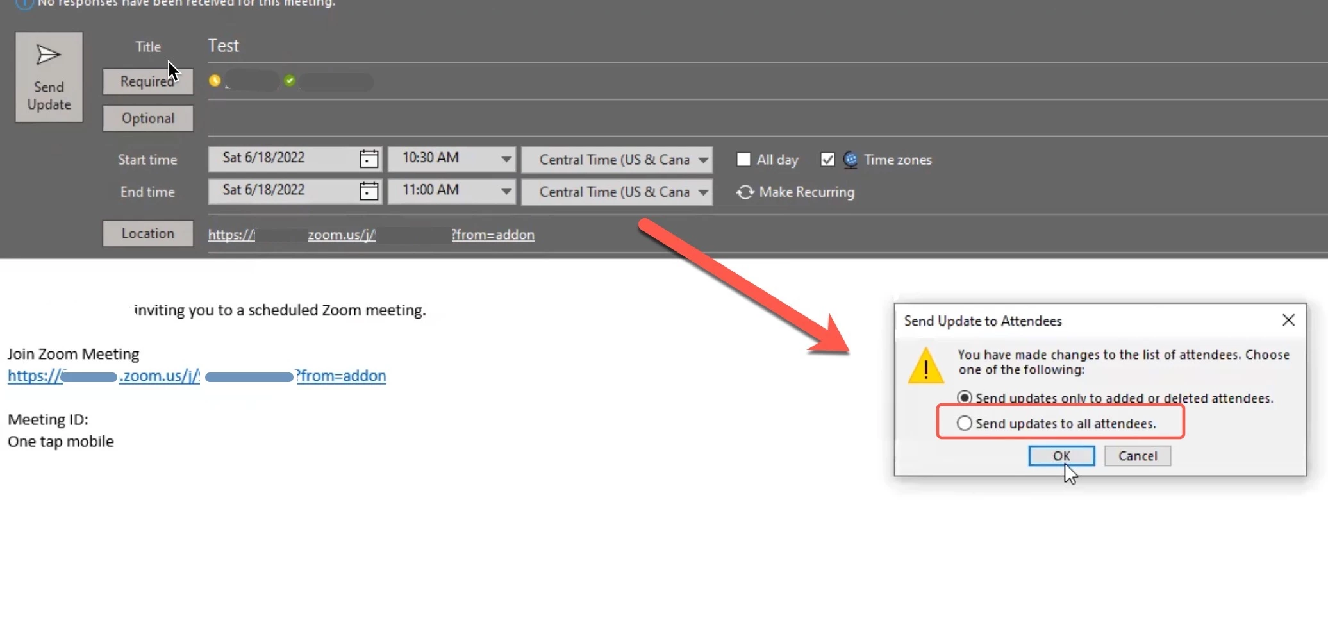Click the 'Start time' label
This screenshot has width=1328, height=618.
(x=147, y=160)
